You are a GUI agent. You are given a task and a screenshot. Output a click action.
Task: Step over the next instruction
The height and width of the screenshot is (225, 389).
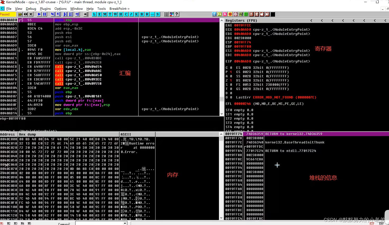coord(58,14)
